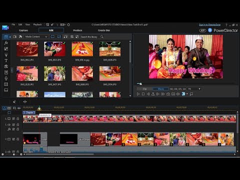Open the 3D mode dropdown arrow
This screenshot has height=180, width=240.
tap(187, 94)
